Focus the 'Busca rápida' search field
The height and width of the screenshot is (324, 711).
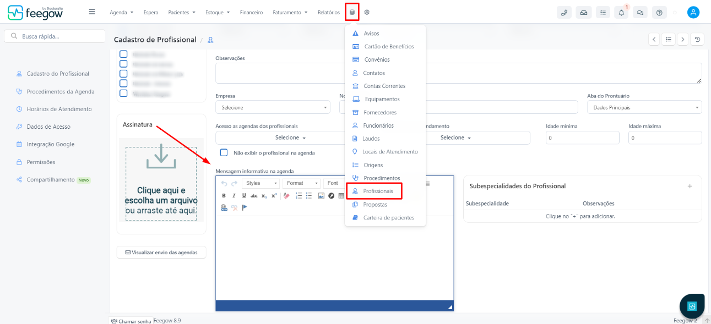click(x=55, y=36)
